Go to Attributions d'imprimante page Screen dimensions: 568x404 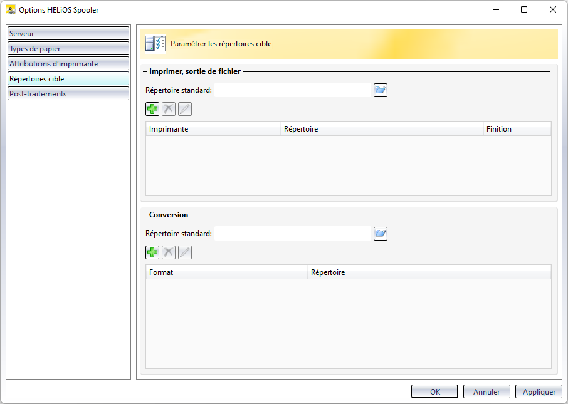(x=68, y=64)
